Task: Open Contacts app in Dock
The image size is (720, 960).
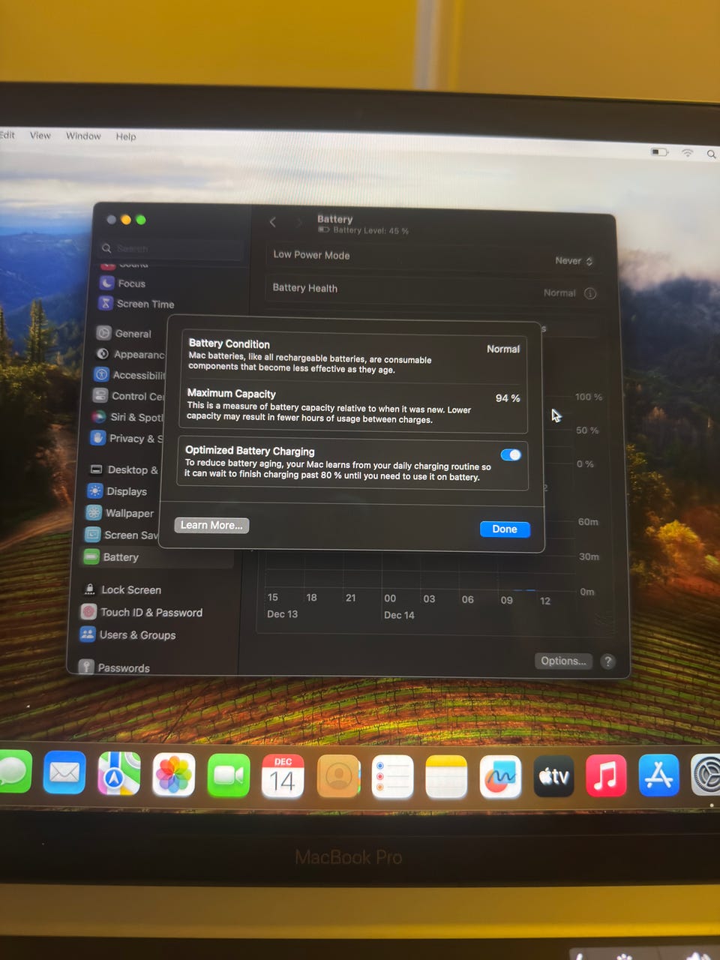Action: coord(338,776)
